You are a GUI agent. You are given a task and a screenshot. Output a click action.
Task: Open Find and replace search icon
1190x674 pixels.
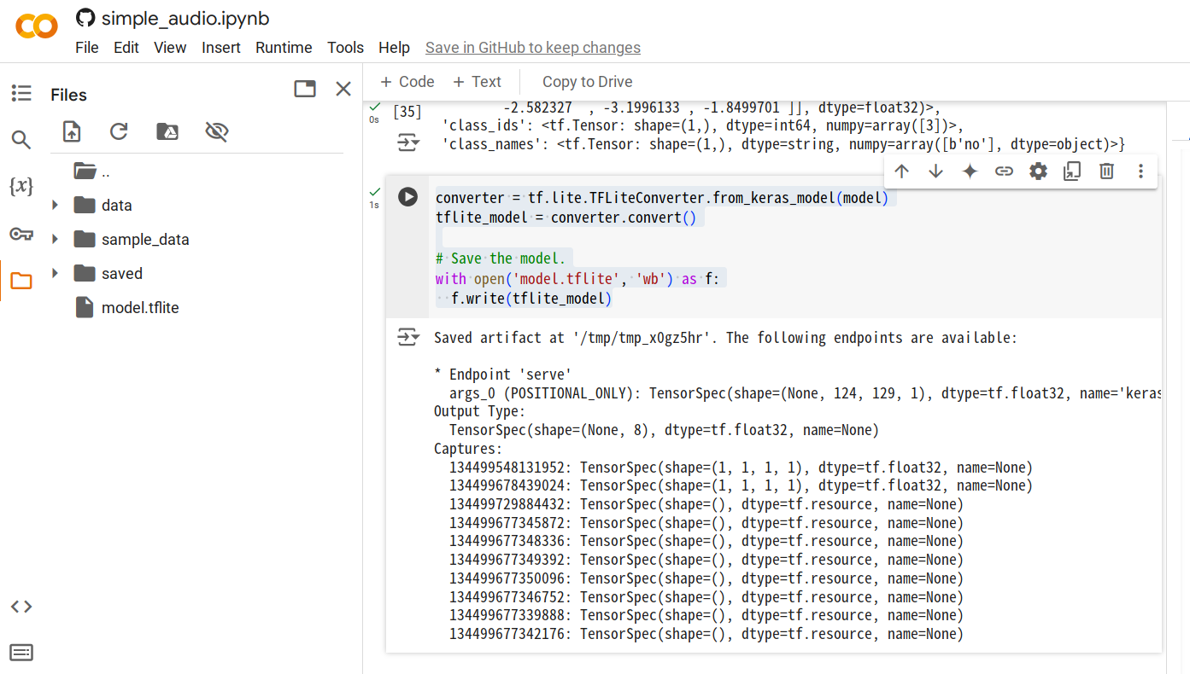click(21, 140)
